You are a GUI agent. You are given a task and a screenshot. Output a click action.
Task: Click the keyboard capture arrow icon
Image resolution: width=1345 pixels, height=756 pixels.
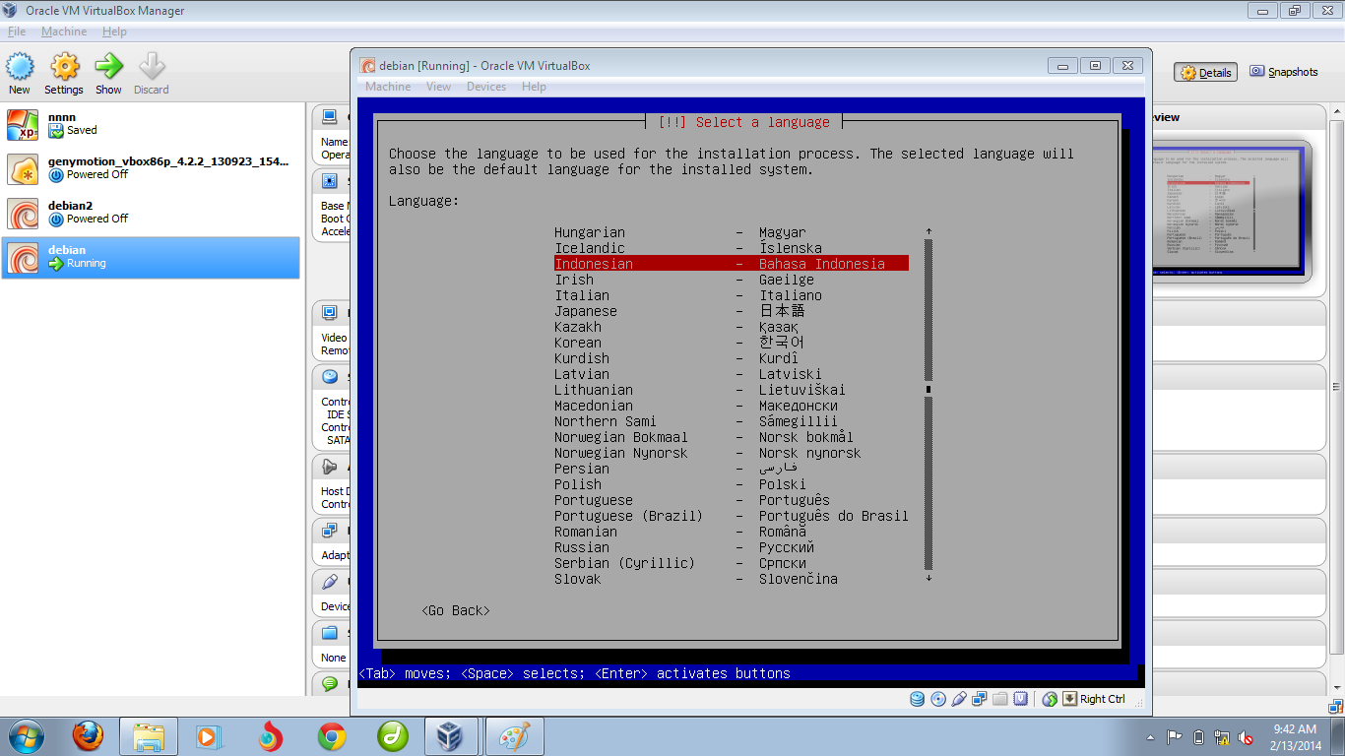1069,699
